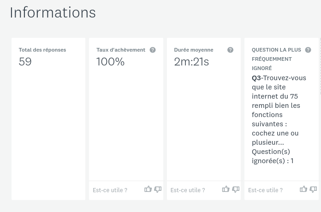Click the 100% completion rate value

click(110, 62)
